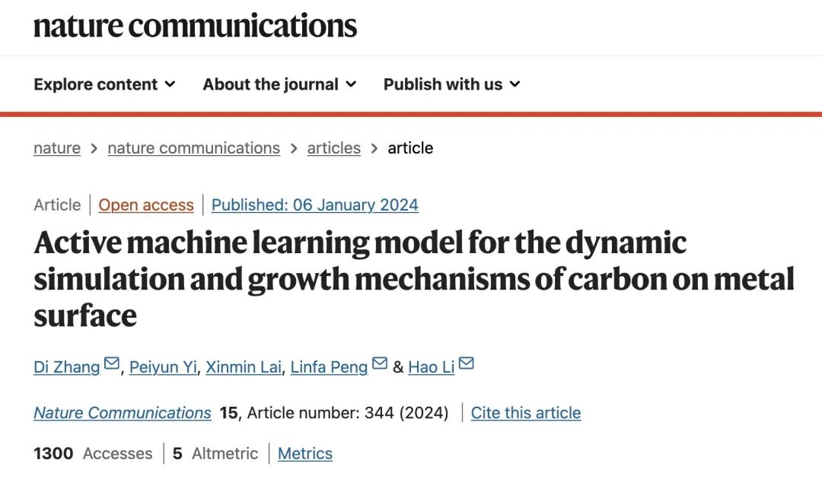The image size is (822, 485).
Task: Expand the Publish with us chevron
Action: coord(515,84)
